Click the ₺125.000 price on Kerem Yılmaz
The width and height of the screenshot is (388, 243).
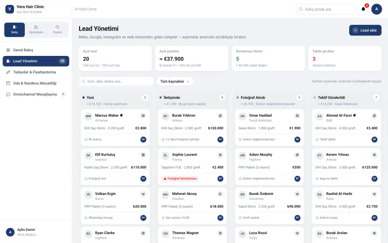coord(370,167)
